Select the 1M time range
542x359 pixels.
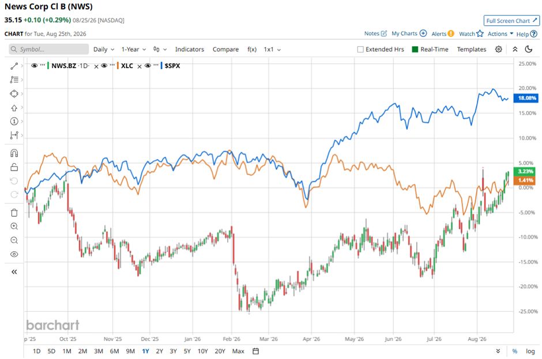click(67, 351)
